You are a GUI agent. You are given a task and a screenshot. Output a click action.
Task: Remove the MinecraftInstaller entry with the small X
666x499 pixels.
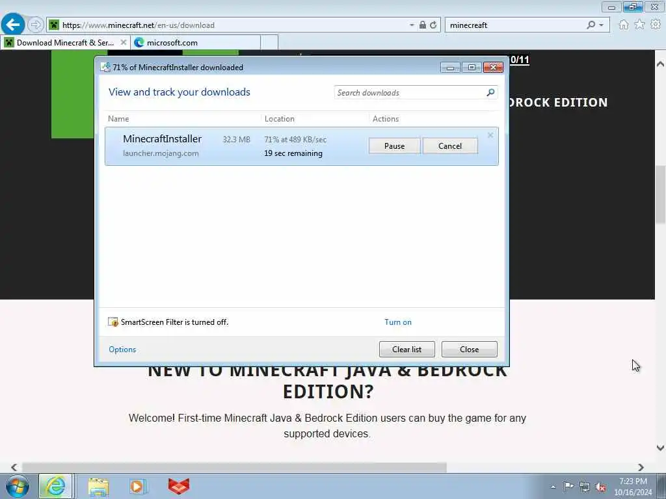[x=490, y=135]
